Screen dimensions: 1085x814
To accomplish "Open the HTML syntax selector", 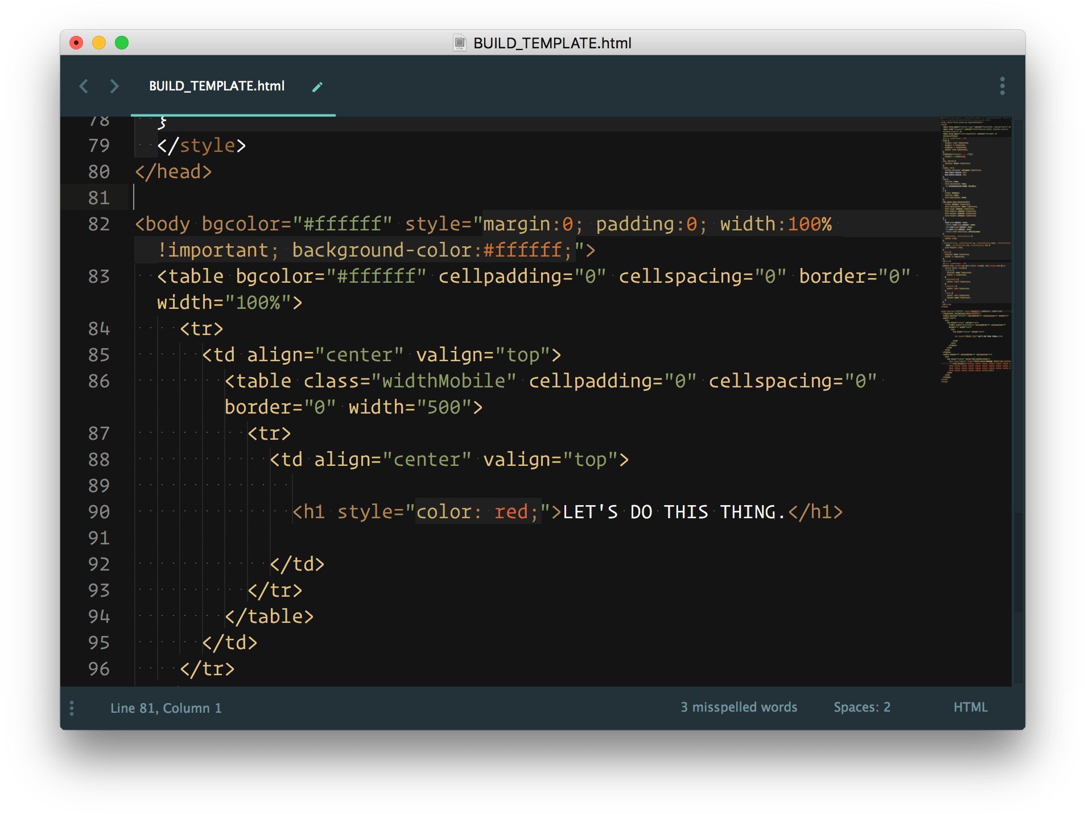I will 970,707.
